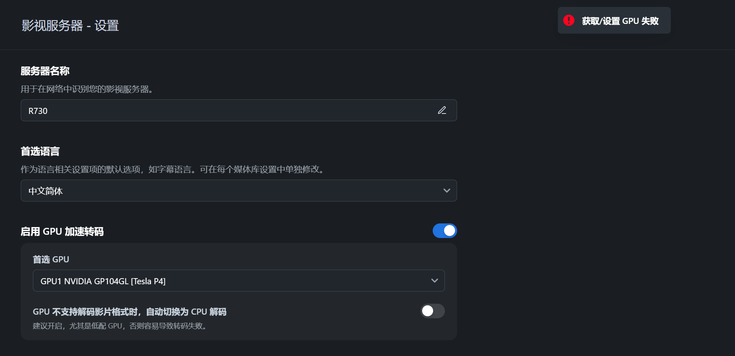The width and height of the screenshot is (735, 356).
Task: Click the white knob of the GPU toggle
Action: click(x=449, y=230)
